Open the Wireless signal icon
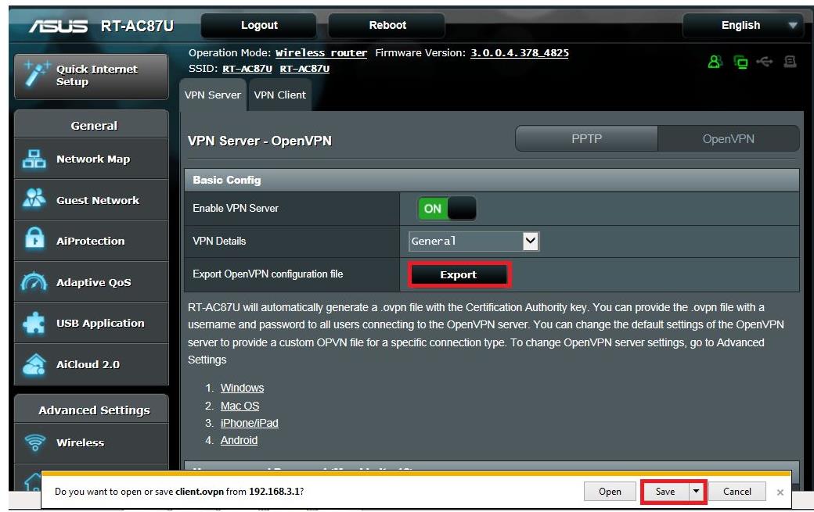 (x=34, y=442)
